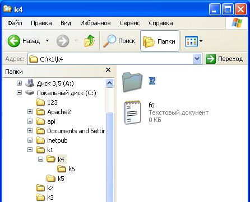Open the Справка menu
250x202 pixels.
161,23
